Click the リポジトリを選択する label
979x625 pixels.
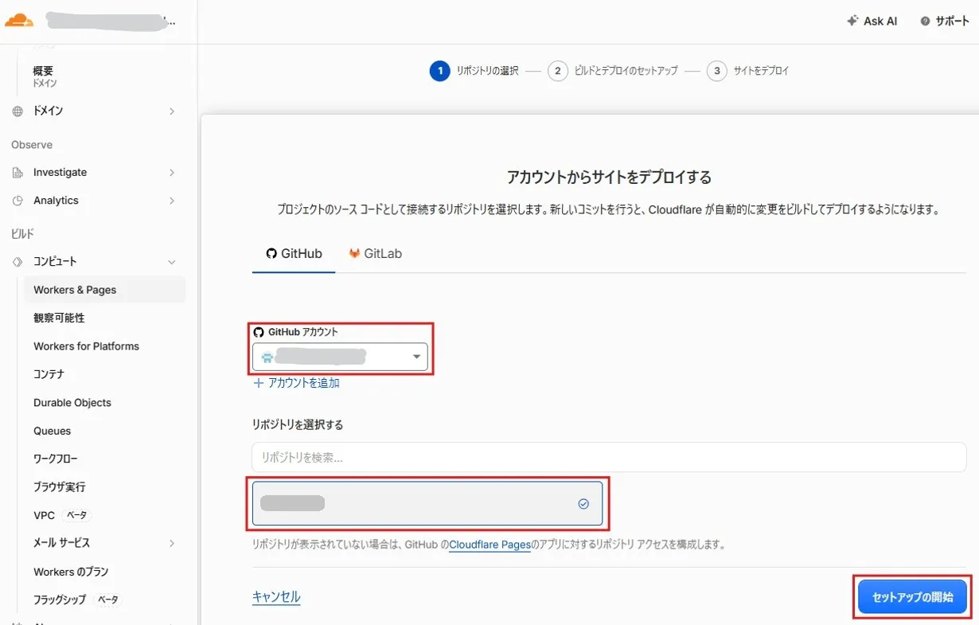298,425
